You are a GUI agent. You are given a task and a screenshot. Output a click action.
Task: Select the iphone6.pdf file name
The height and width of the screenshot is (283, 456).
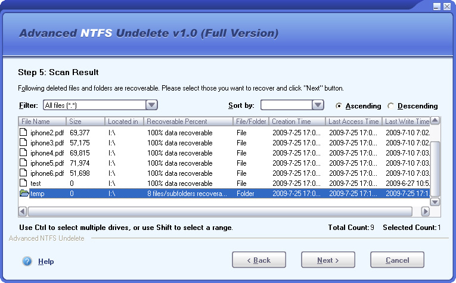click(47, 173)
